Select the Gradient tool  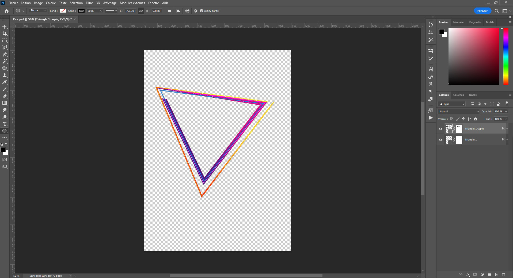tap(5, 103)
